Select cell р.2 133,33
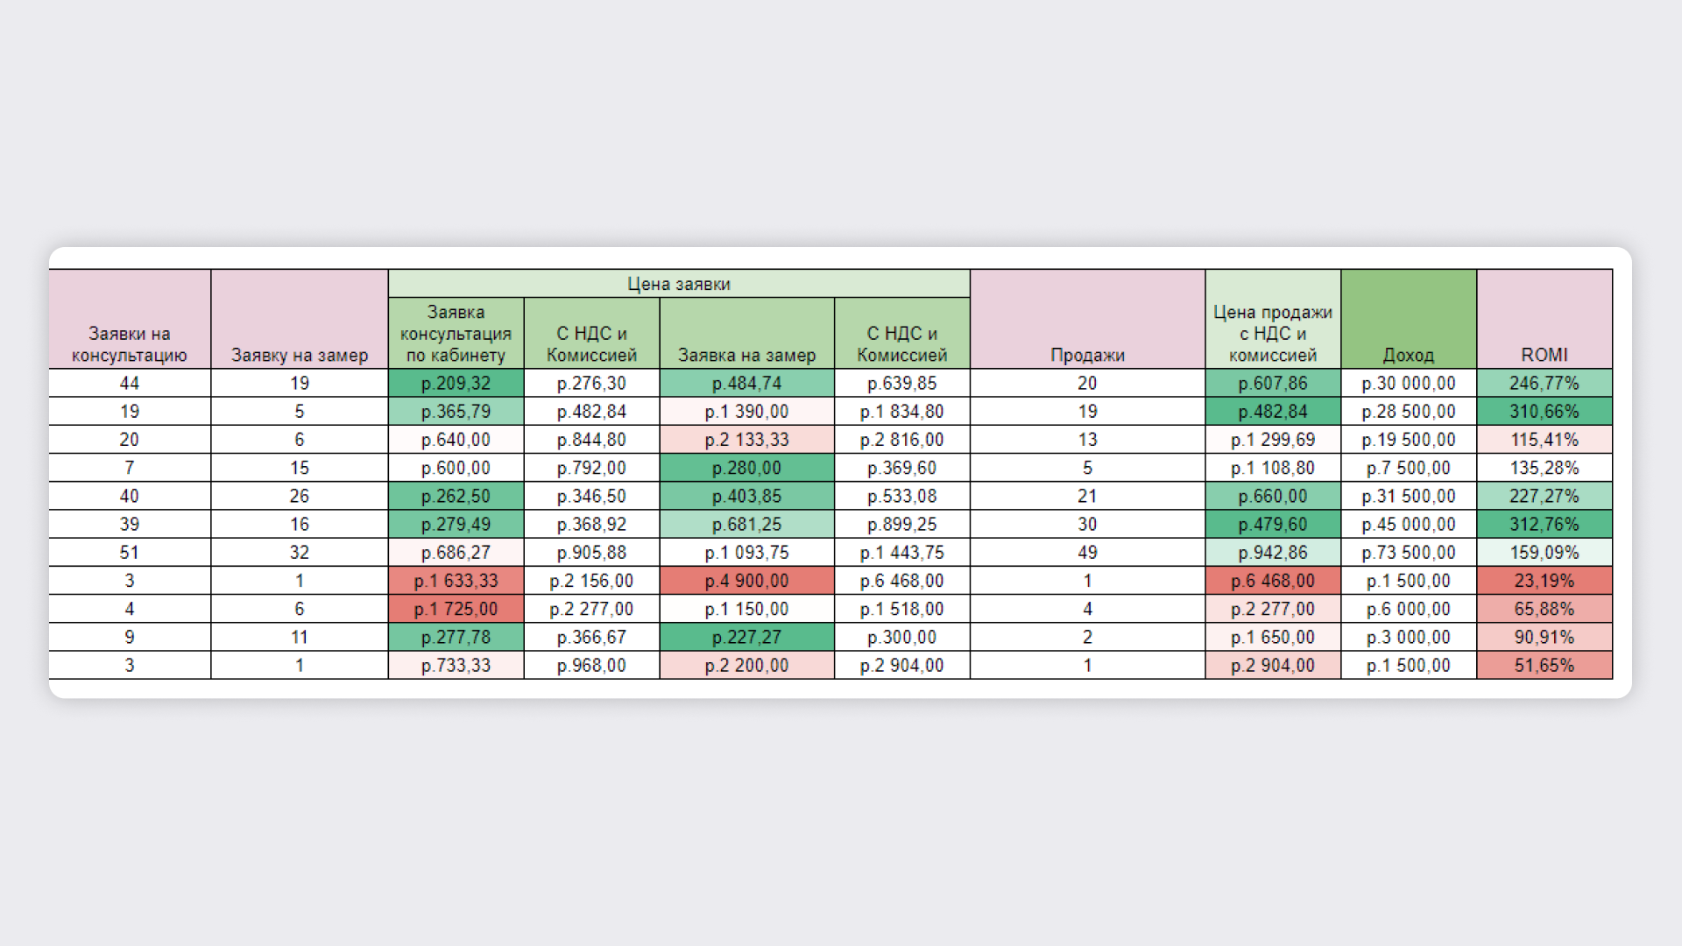The width and height of the screenshot is (1682, 946). click(x=747, y=440)
